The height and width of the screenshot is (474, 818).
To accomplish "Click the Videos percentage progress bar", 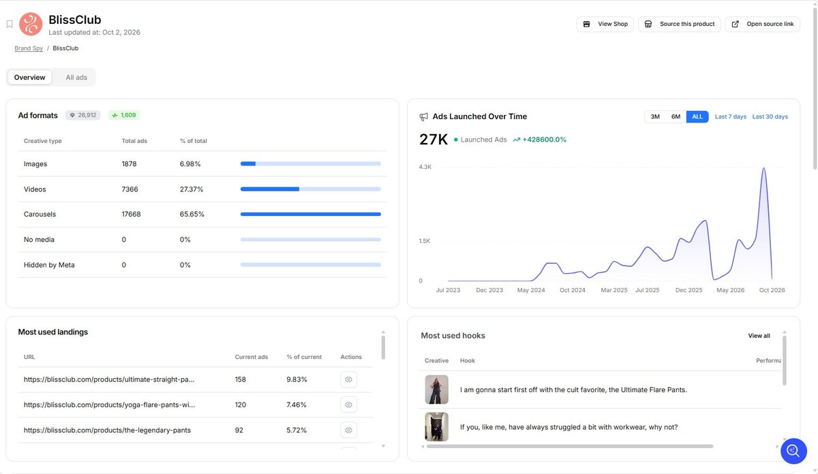I will [x=311, y=189].
